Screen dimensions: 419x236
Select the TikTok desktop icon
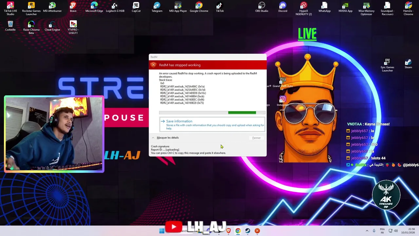[220, 7]
